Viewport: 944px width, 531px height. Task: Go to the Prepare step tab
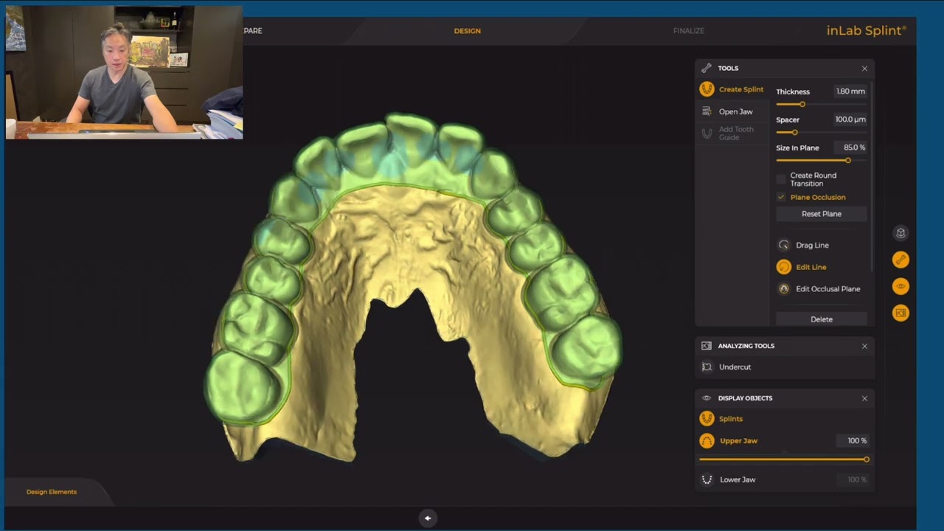[253, 31]
